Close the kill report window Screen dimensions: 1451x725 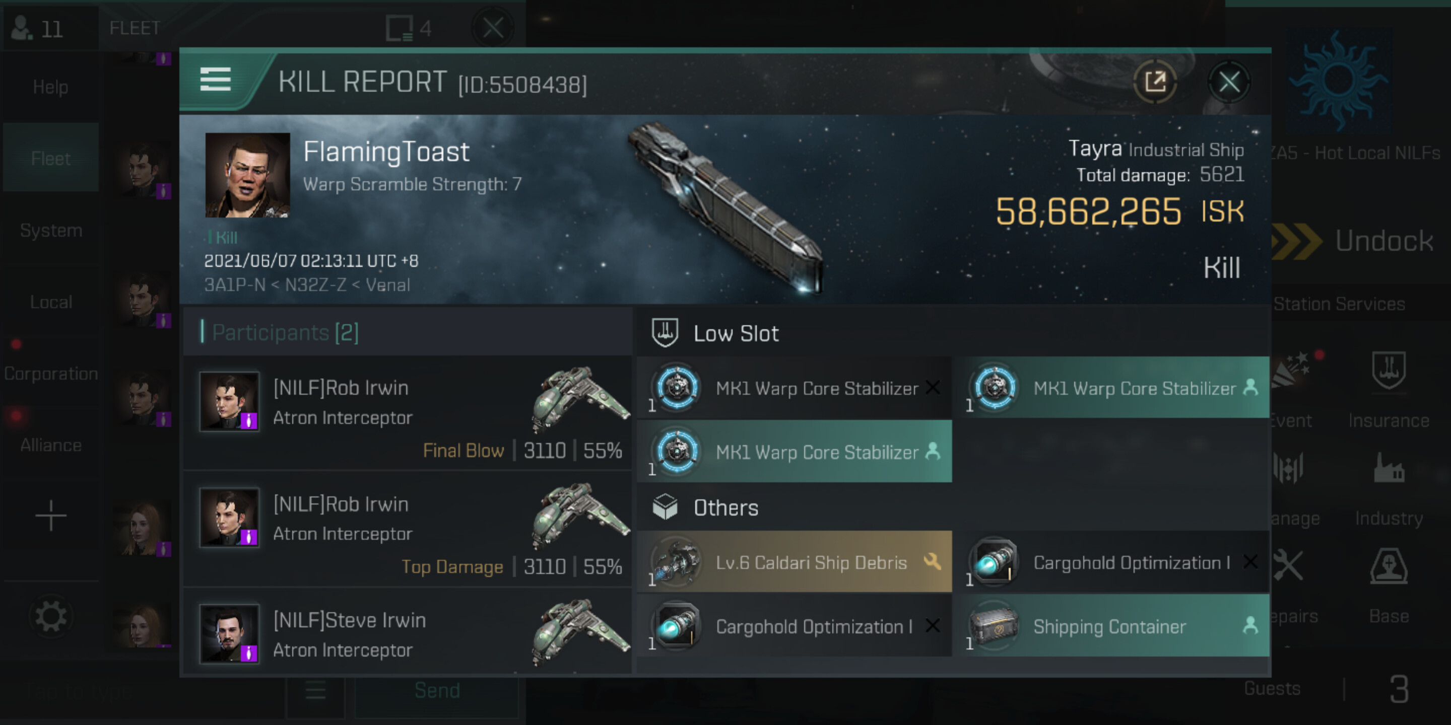click(x=1228, y=82)
